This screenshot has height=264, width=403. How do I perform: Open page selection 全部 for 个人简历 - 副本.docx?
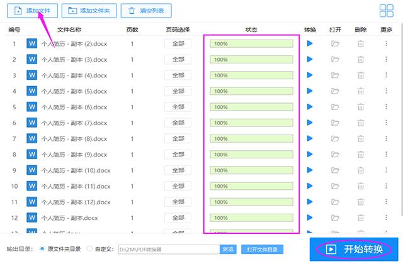click(x=178, y=217)
